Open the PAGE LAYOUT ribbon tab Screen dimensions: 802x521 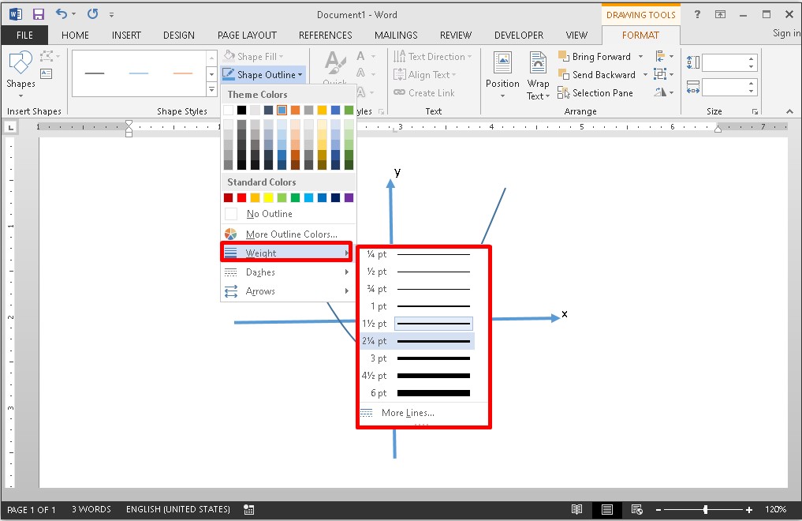point(247,36)
